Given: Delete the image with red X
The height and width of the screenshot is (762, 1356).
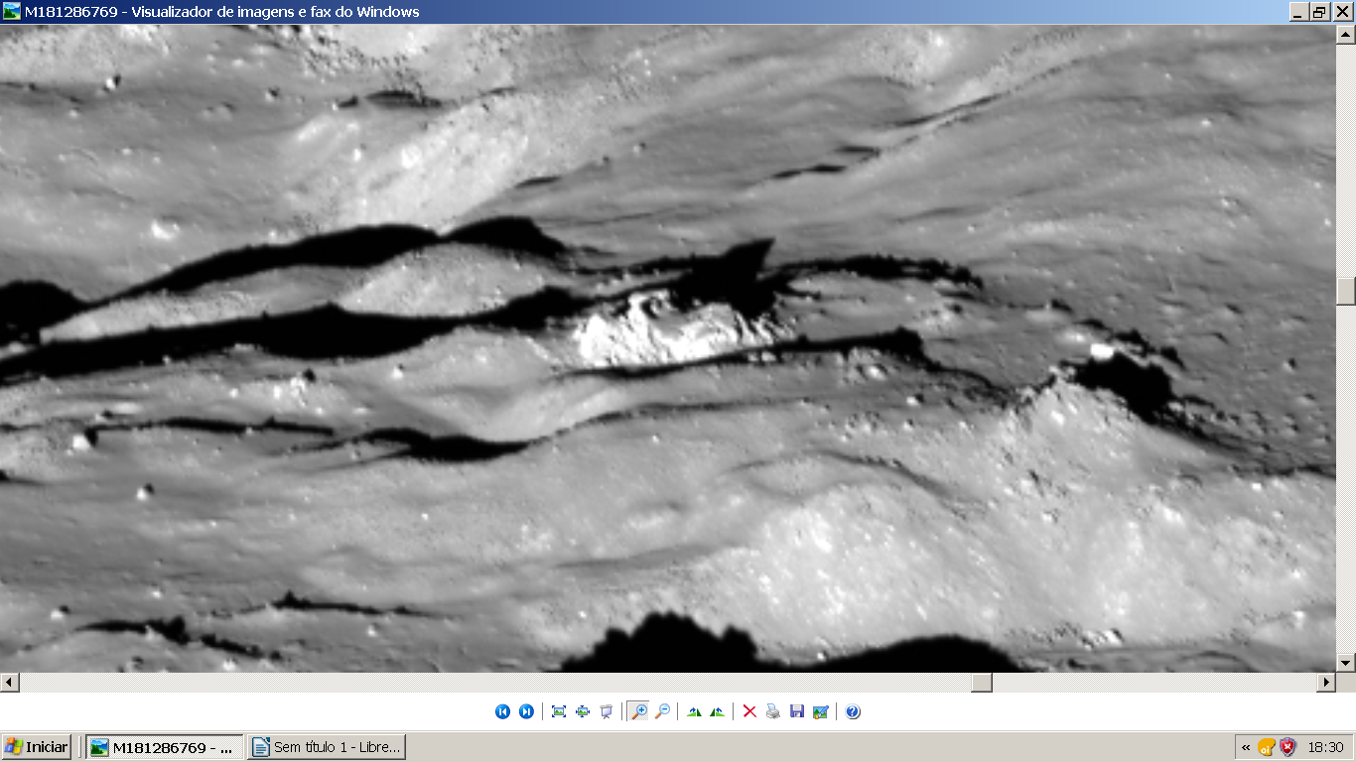Looking at the screenshot, I should click(x=749, y=711).
